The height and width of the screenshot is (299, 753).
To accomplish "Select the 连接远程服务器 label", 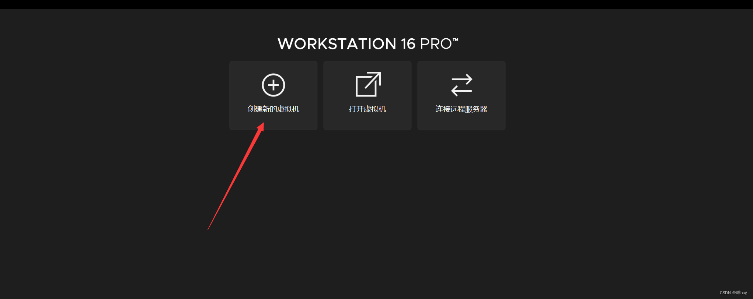I will point(461,109).
